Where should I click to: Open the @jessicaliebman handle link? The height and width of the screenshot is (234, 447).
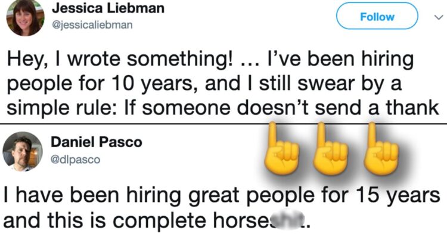pyautogui.click(x=92, y=25)
